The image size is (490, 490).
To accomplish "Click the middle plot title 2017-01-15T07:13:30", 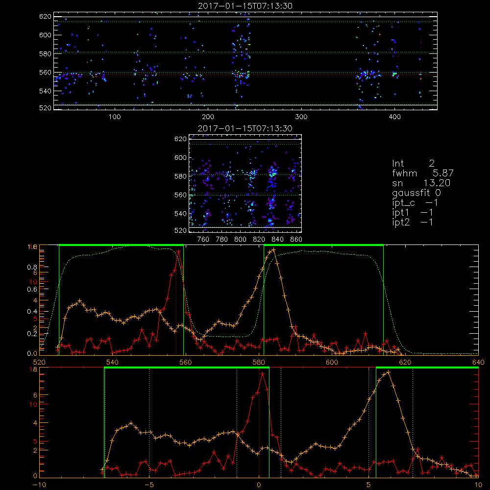I will (245, 128).
